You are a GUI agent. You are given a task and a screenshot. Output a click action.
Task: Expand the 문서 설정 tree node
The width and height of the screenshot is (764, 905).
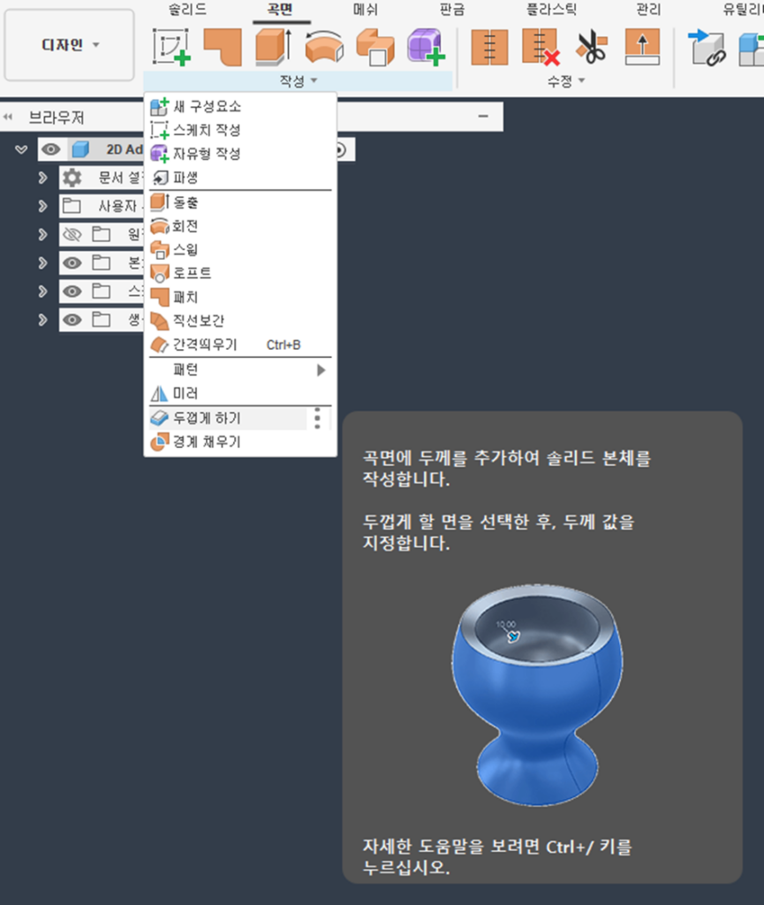coord(42,178)
